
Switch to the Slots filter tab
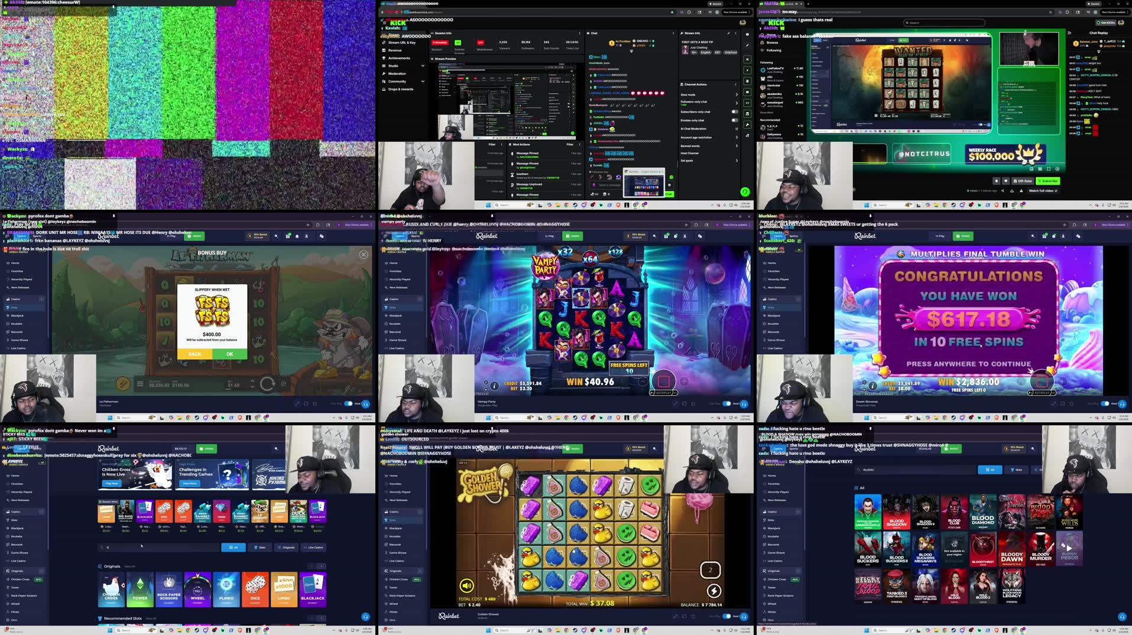(260, 547)
